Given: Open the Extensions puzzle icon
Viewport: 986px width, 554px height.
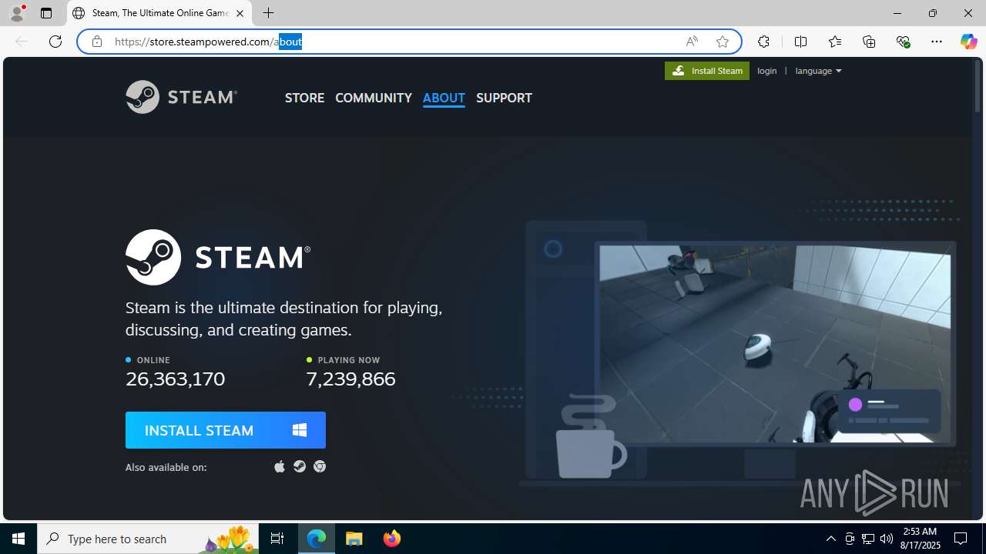Looking at the screenshot, I should (763, 42).
